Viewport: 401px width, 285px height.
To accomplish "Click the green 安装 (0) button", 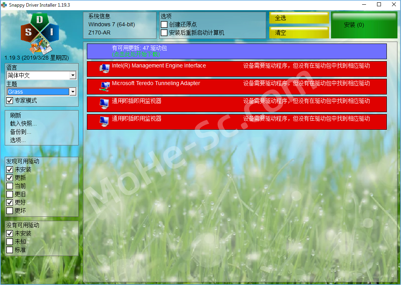I will tap(364, 25).
